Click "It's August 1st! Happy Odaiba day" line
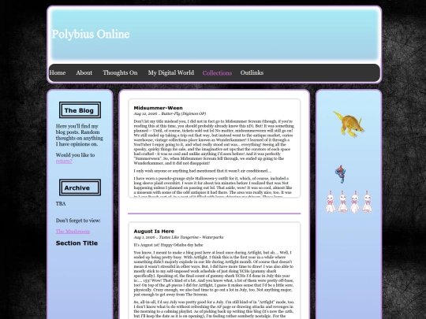426x319 pixels. click(169, 245)
